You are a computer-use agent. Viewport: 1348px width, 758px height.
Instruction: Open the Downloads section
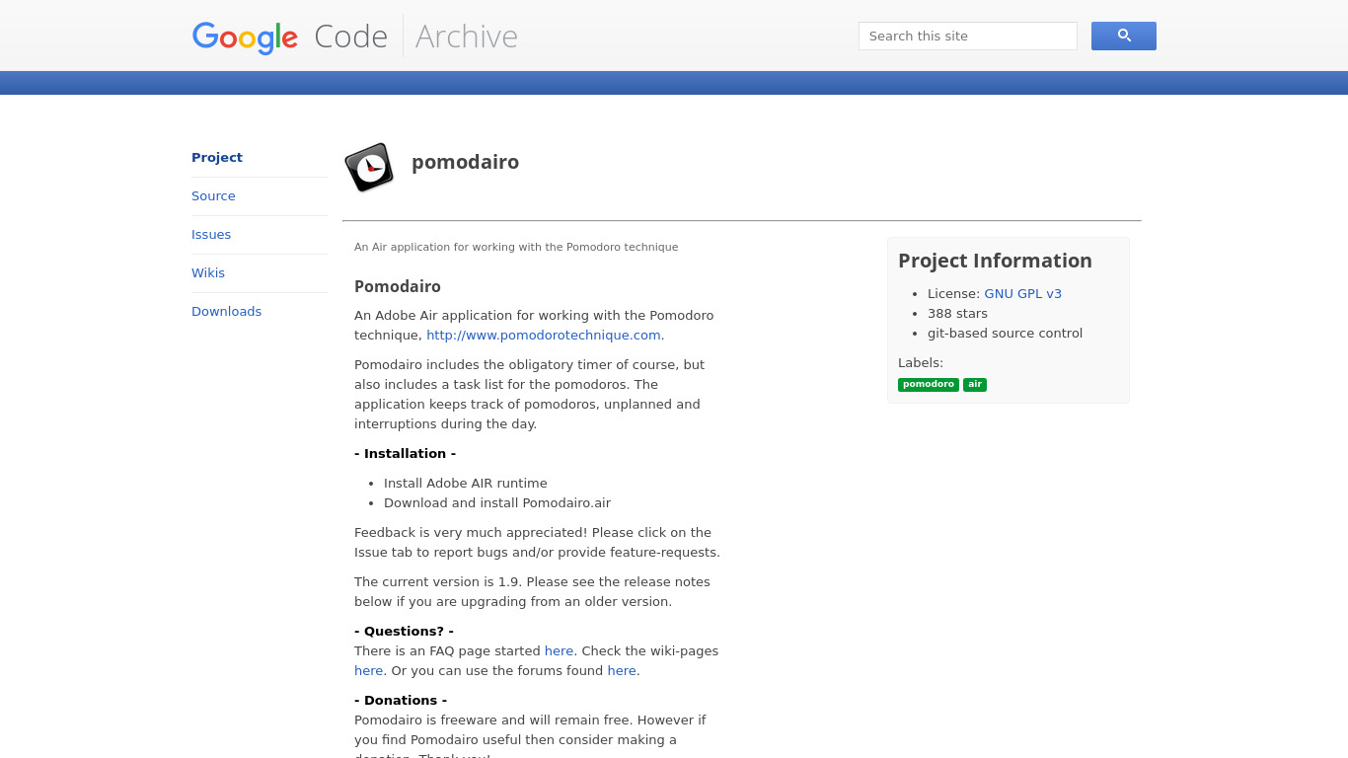[226, 312]
